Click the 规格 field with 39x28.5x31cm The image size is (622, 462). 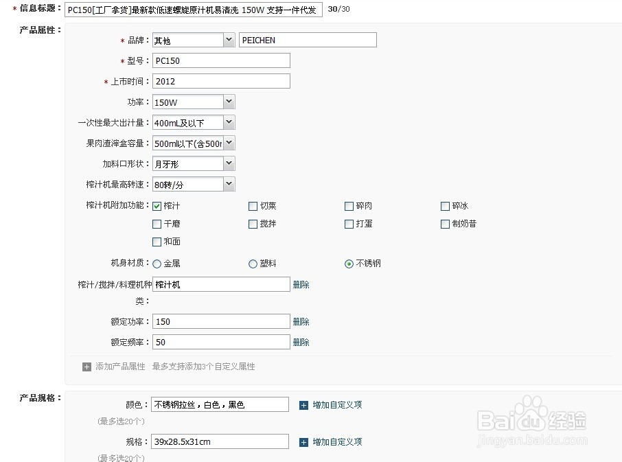pyautogui.click(x=220, y=442)
